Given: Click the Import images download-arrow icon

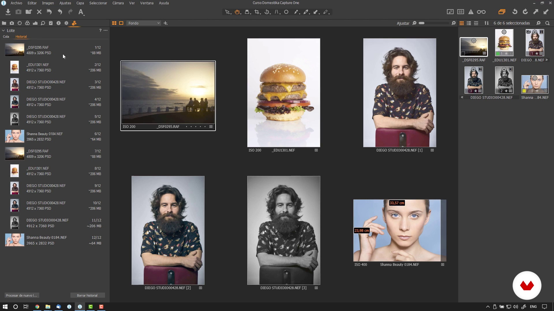Looking at the screenshot, I should click(x=8, y=12).
